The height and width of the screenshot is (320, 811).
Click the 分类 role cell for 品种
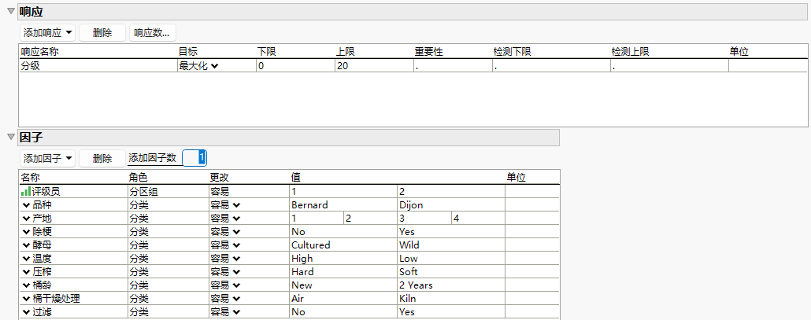167,205
